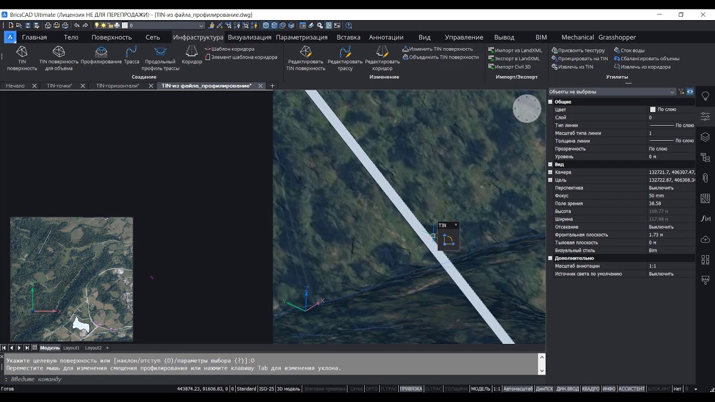Screen dimensions: 715x402
Task: Click Объединить TIN поверхности command
Action: tap(441, 57)
